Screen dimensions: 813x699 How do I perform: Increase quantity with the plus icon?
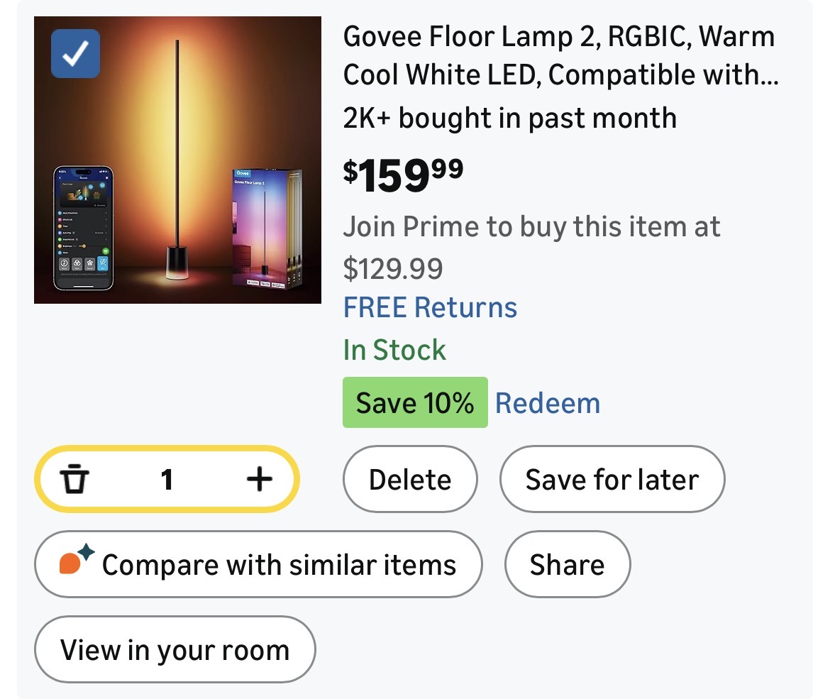tap(259, 480)
